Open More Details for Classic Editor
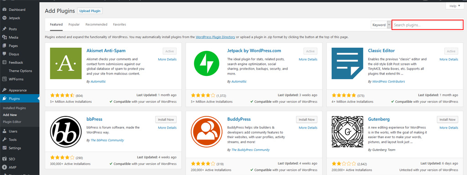 449,60
